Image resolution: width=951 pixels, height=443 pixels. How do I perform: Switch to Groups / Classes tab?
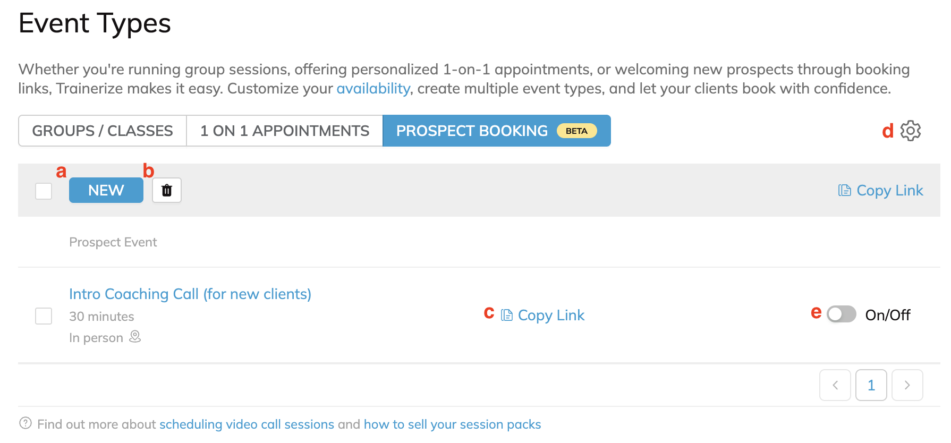(103, 131)
